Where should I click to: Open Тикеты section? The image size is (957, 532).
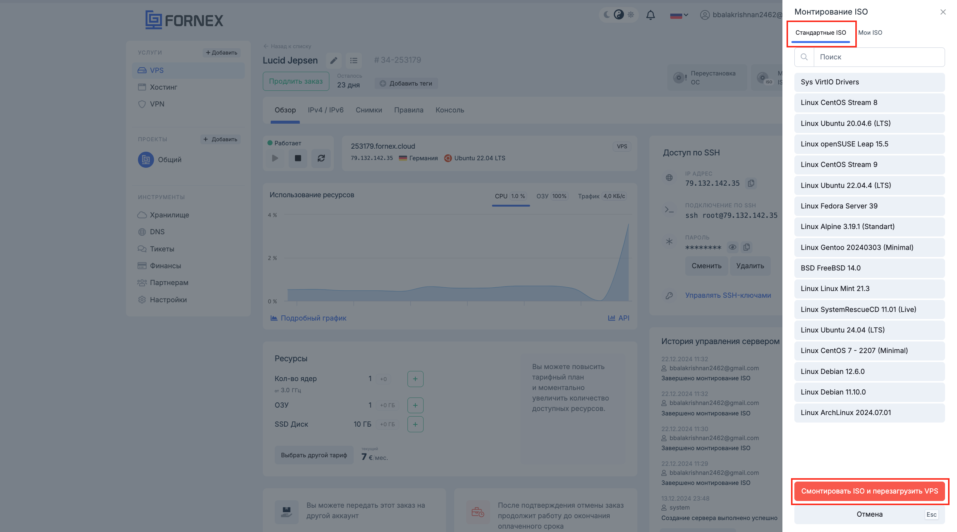coord(156,249)
